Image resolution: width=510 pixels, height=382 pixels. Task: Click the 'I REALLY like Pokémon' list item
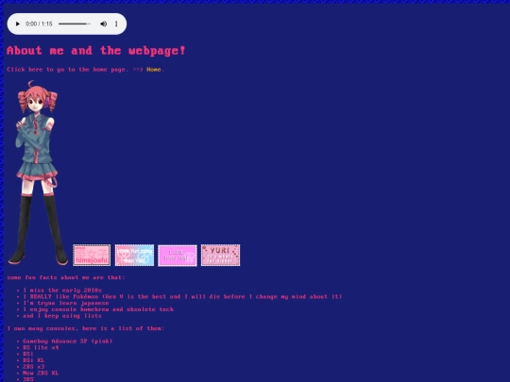click(x=182, y=296)
